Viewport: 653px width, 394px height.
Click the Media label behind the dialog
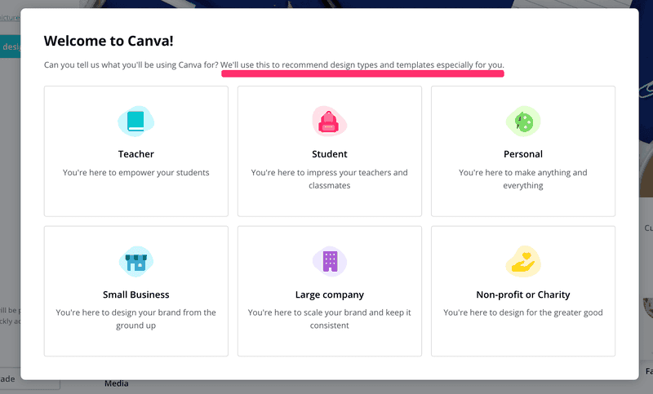[116, 383]
